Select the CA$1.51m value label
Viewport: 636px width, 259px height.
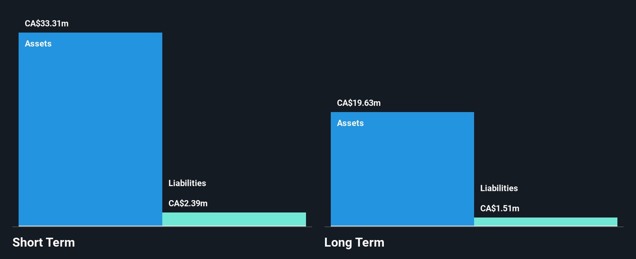[x=500, y=208]
